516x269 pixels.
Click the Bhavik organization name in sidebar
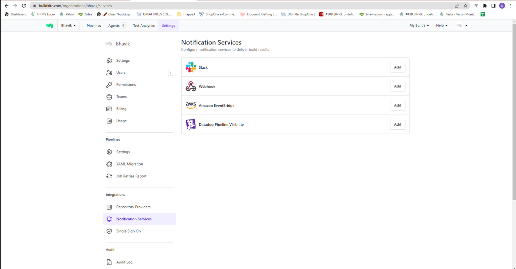tap(123, 44)
